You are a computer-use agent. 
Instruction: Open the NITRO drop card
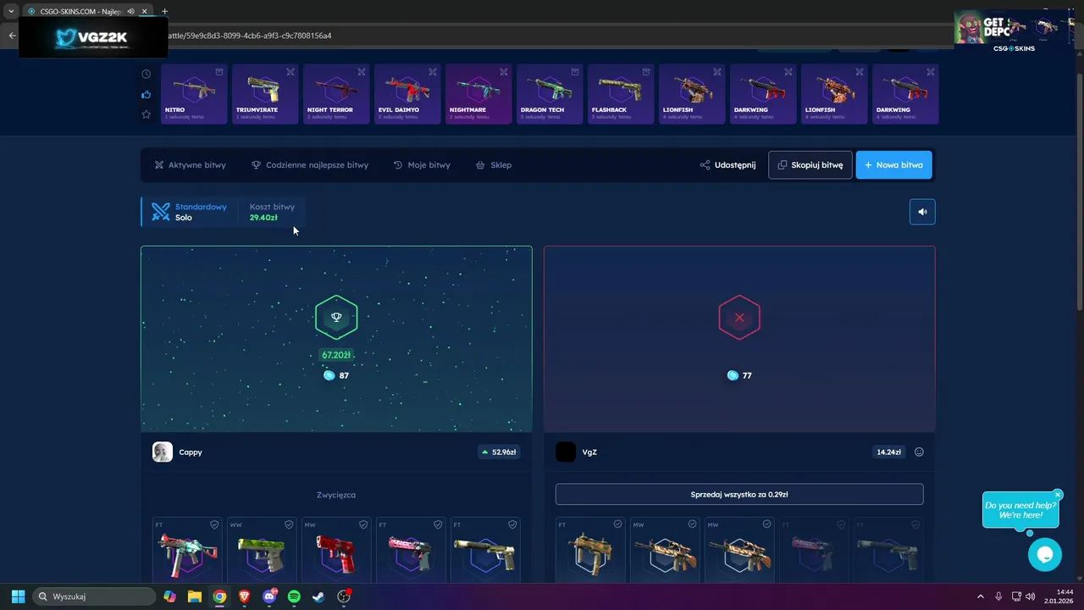(194, 94)
